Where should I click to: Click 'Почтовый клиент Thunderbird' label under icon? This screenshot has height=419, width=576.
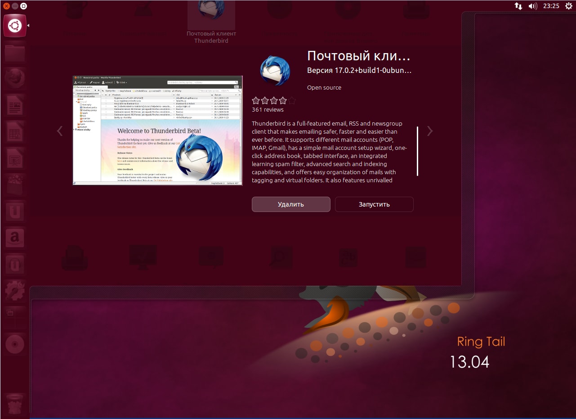point(211,37)
